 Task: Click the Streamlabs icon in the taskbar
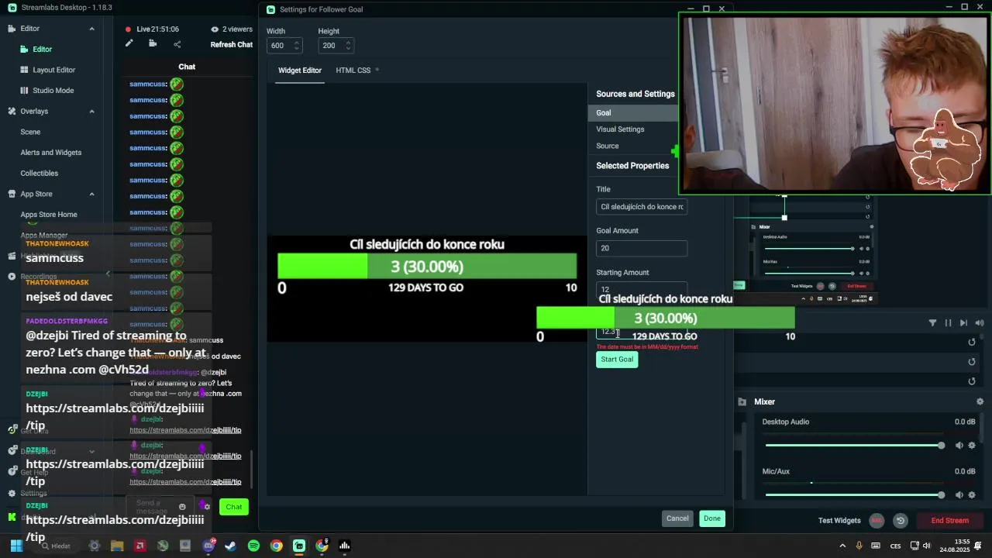[x=299, y=546]
